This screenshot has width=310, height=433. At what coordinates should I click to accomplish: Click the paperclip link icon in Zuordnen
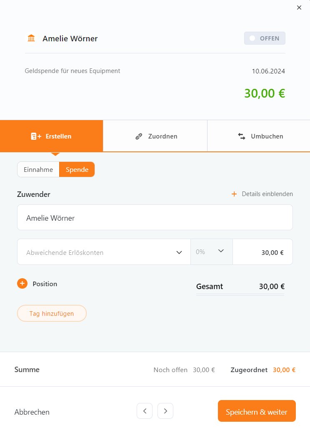(x=139, y=136)
